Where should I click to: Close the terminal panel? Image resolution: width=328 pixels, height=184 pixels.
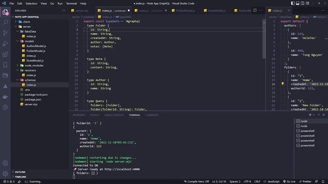click(323, 114)
